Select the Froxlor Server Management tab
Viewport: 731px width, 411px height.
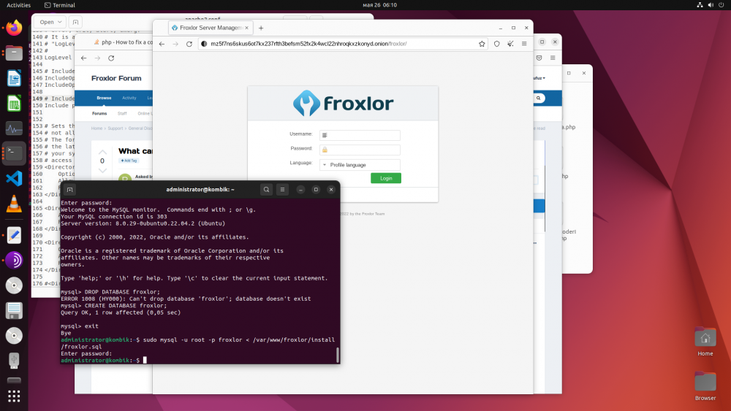(x=211, y=28)
